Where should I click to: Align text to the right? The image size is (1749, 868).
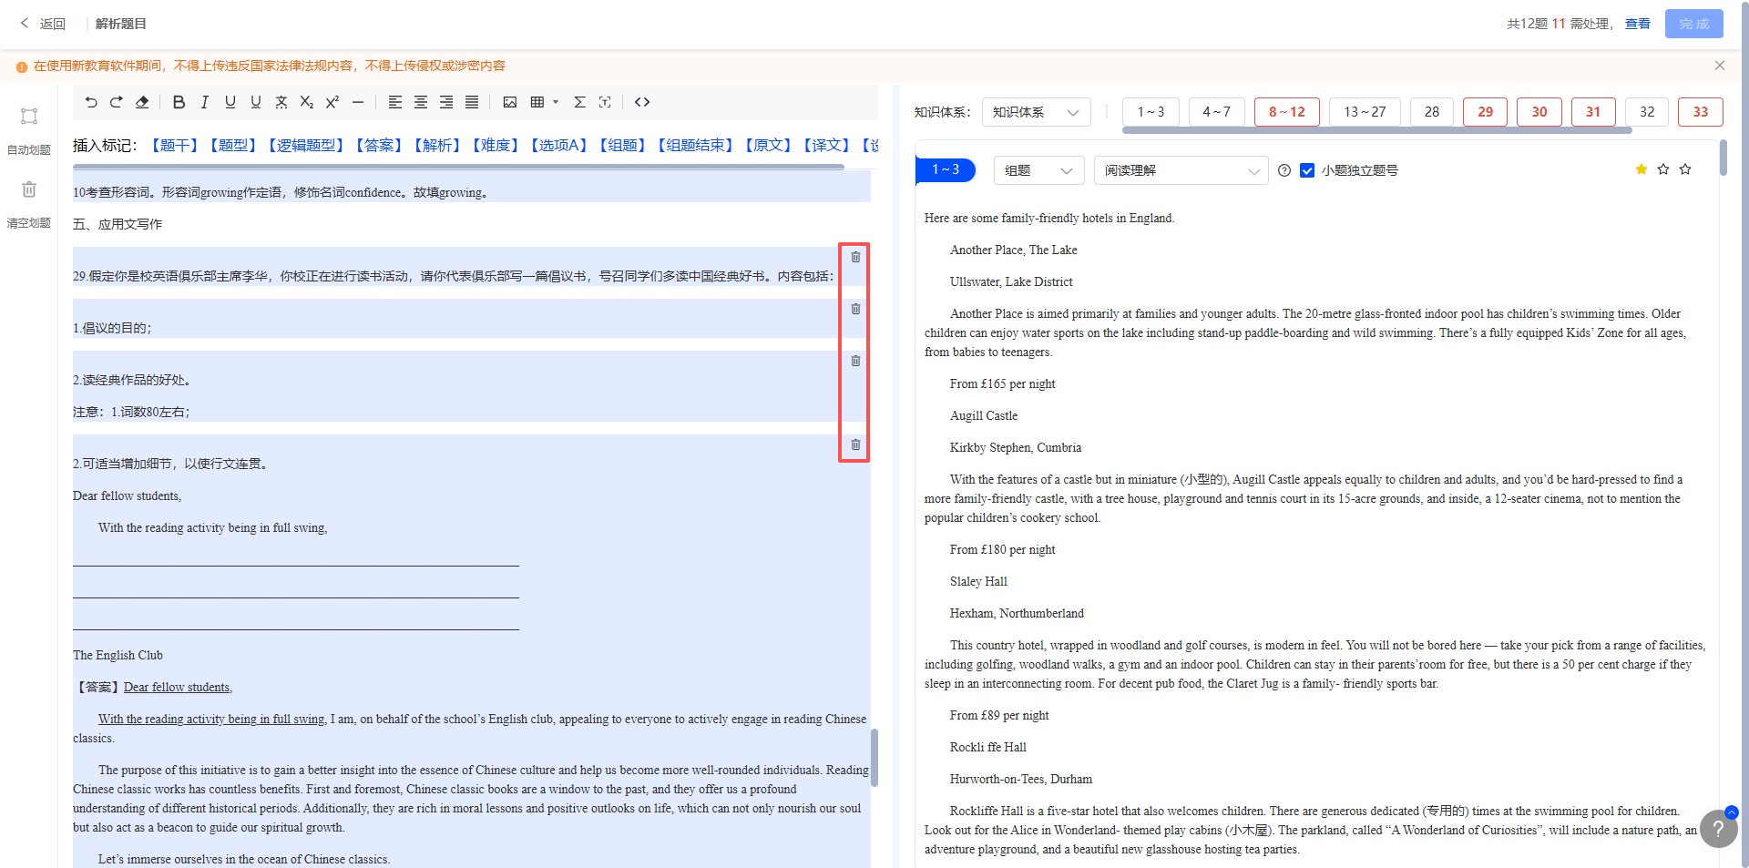[x=446, y=102]
